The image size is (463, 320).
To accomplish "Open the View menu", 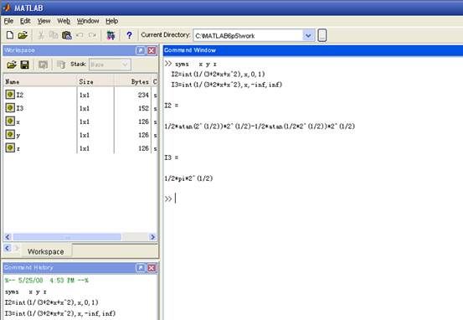I will coord(44,21).
